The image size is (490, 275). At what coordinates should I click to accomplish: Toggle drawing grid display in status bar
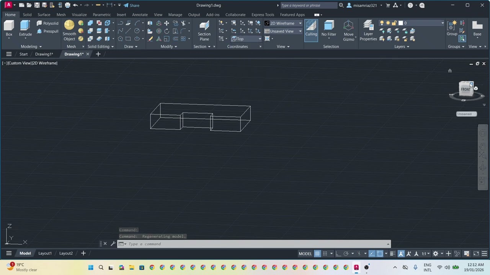click(x=317, y=254)
